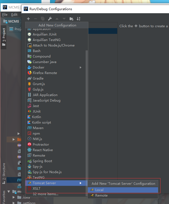Select Spy-js for Node.js entry
Viewport: 169px width, 204px height.
click(56, 172)
